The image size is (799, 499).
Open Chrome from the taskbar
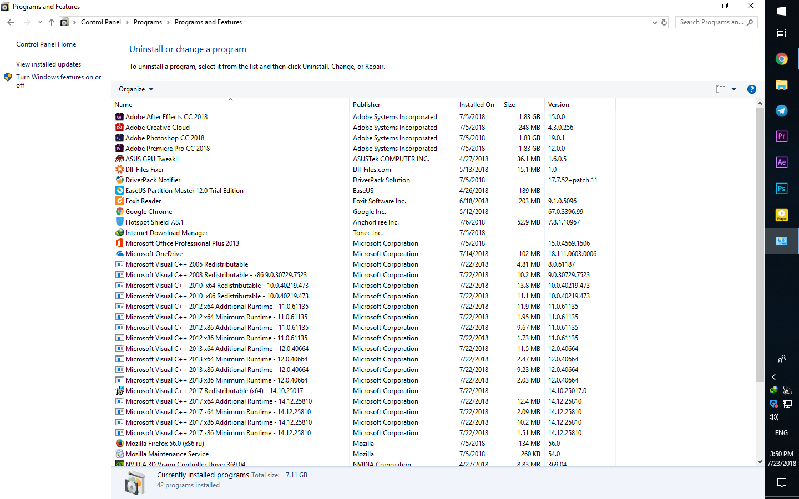coord(782,59)
